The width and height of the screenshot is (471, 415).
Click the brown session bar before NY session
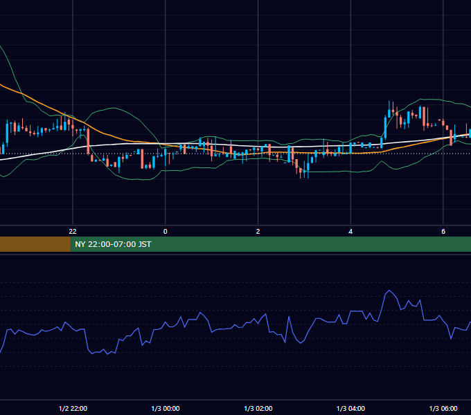pos(35,244)
